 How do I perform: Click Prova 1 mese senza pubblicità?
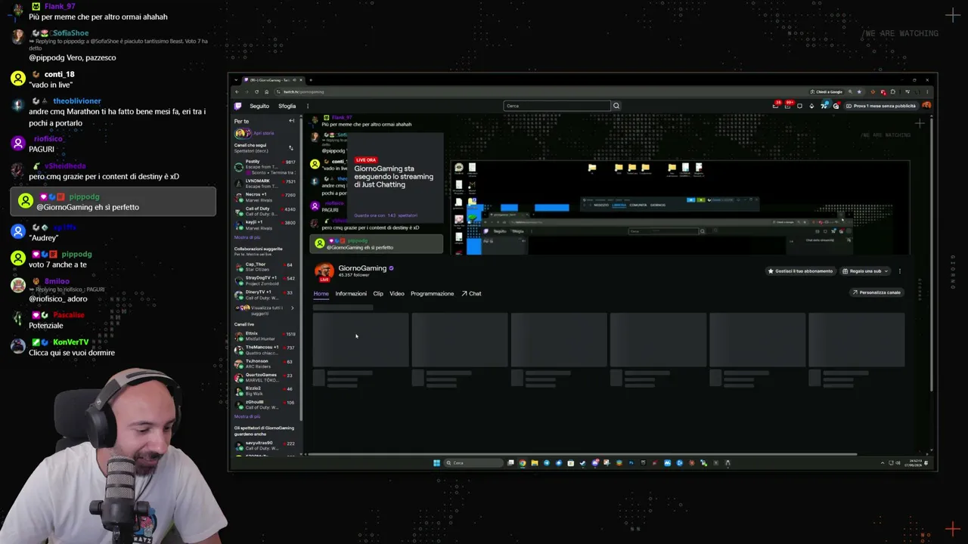pyautogui.click(x=881, y=106)
